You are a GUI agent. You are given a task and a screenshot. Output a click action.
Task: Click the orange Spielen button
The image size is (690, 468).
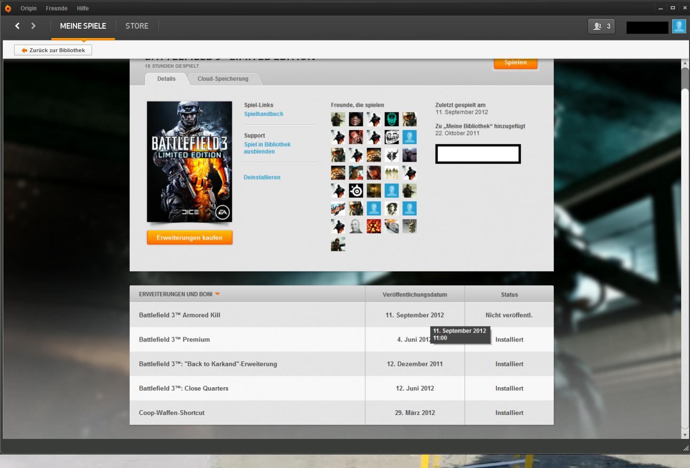tap(516, 62)
